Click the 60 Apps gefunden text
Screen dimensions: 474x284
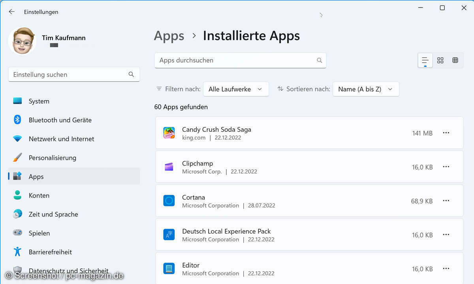(x=181, y=107)
